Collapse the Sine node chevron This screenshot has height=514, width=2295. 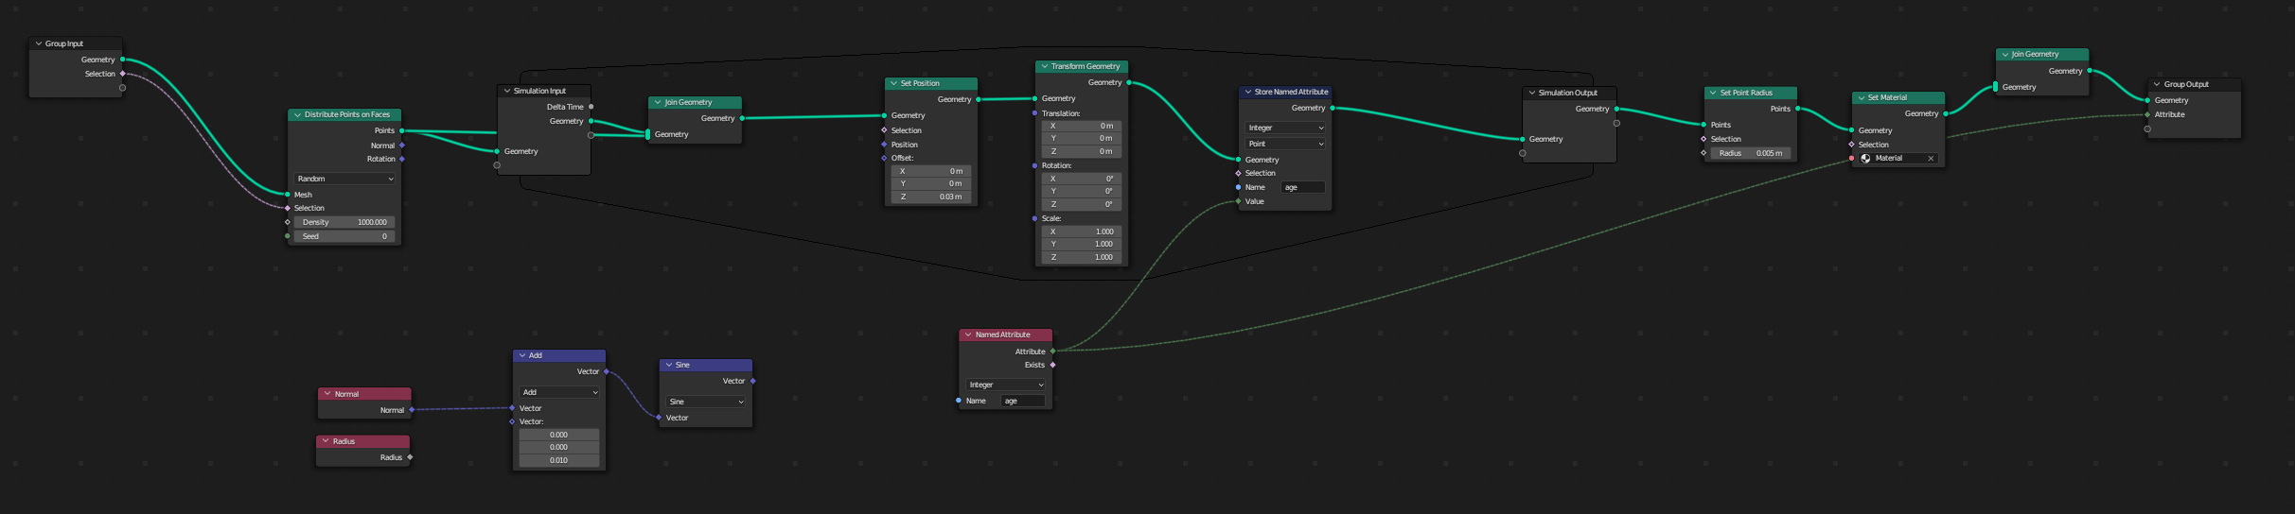point(668,365)
